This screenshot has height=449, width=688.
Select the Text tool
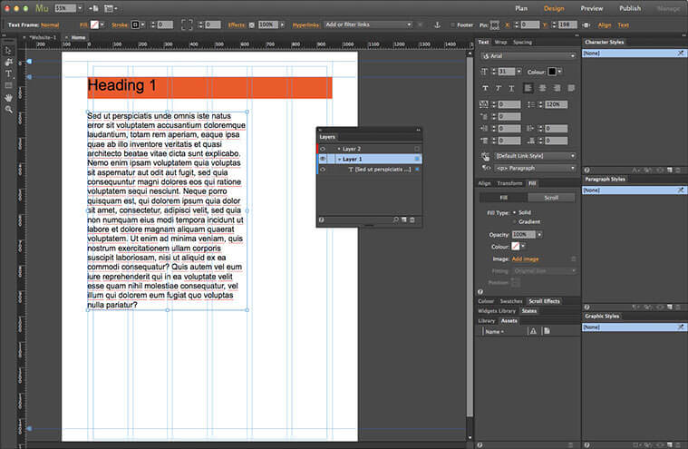pyautogui.click(x=8, y=73)
